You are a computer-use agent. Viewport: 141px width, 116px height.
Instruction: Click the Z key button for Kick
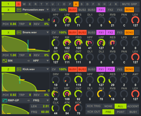coord(8,69)
